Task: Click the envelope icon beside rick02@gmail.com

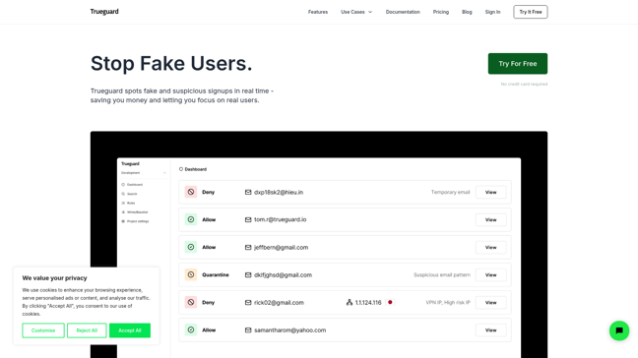Action: [248, 303]
